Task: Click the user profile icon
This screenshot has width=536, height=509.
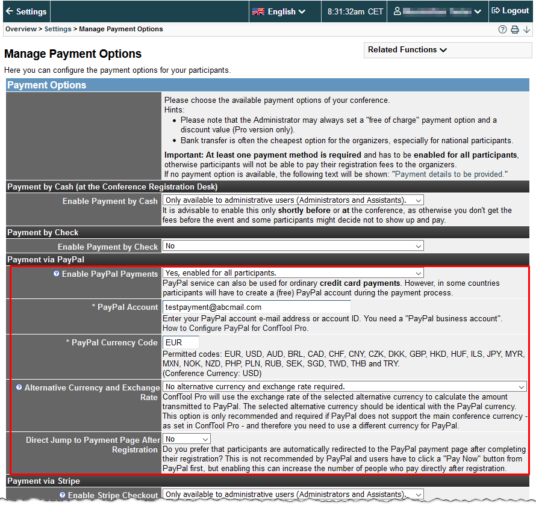Action: (x=397, y=11)
